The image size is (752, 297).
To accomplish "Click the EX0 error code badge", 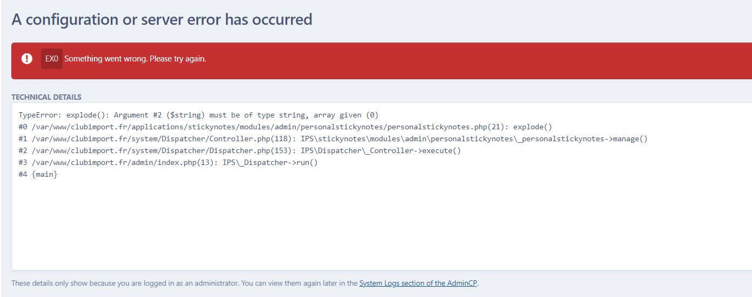I will click(x=52, y=59).
